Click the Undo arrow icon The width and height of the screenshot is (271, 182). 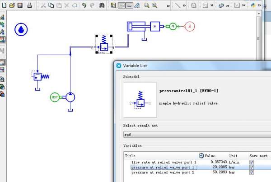click(84, 5)
